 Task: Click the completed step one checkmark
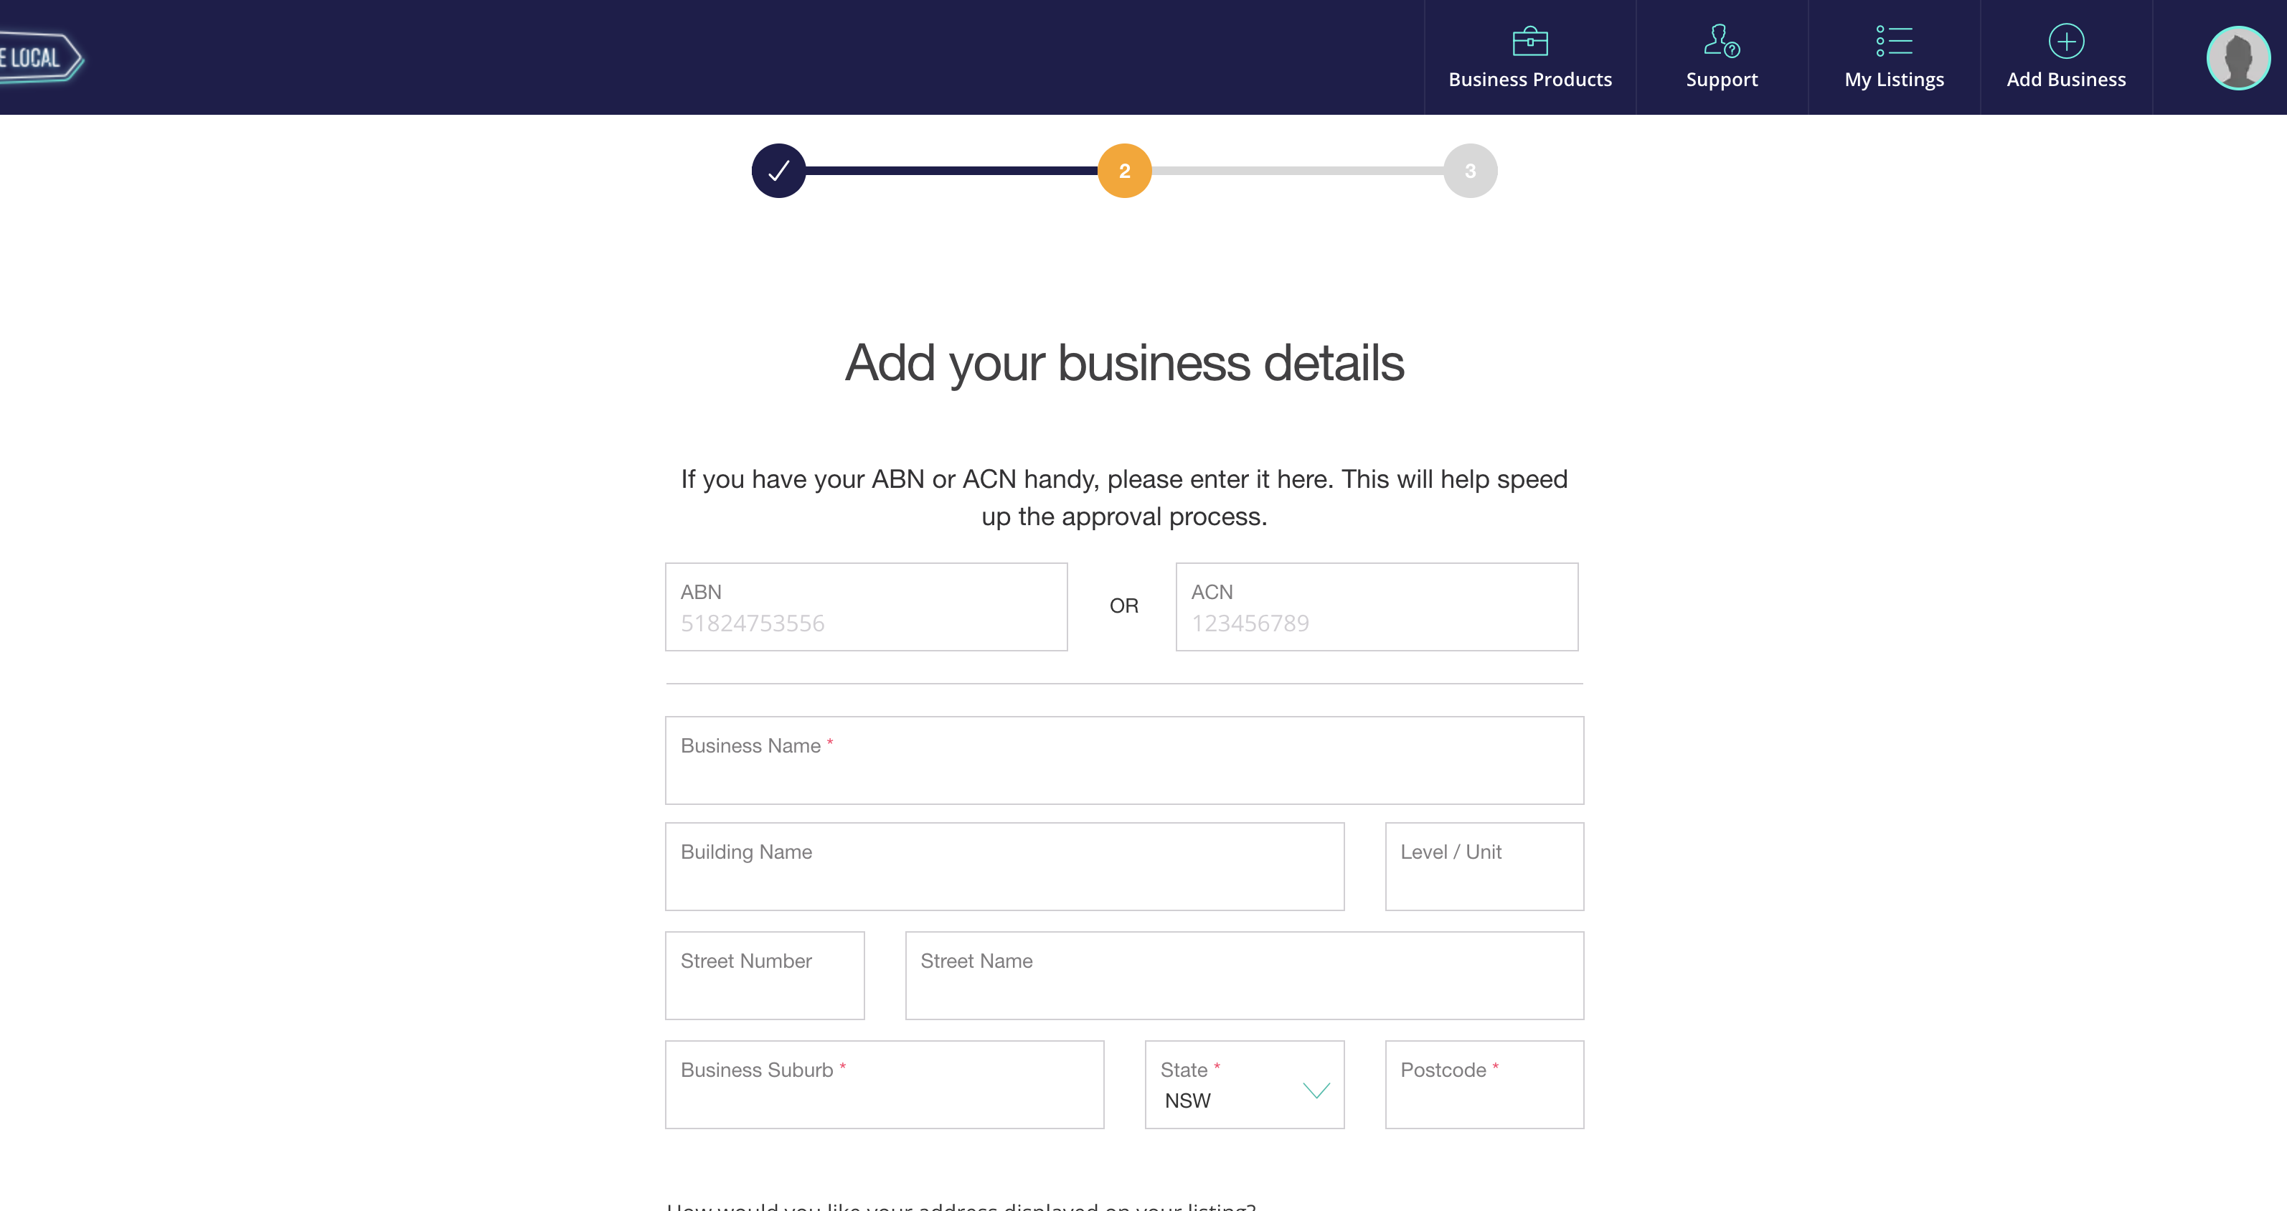tap(778, 171)
